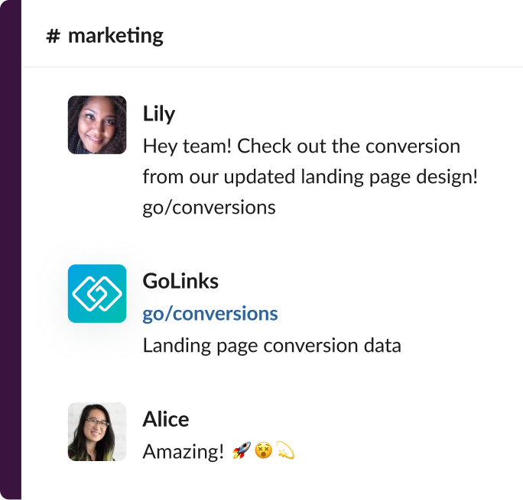Click the GoLinks app icon

(97, 293)
